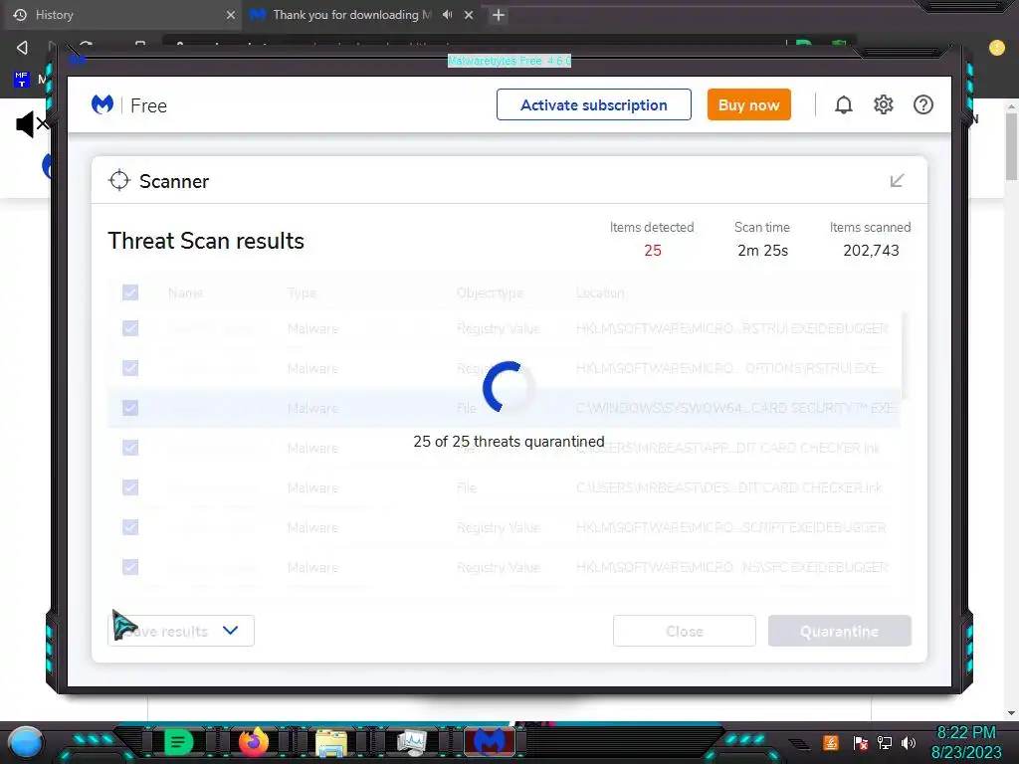Show hidden tray icons
1019x764 pixels.
pos(799,744)
